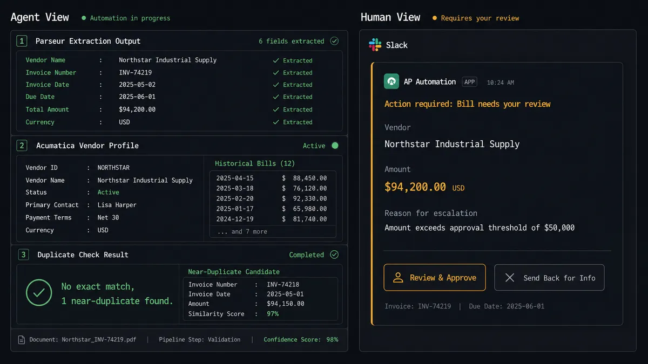Click the X icon on Send Back for Info
This screenshot has width=648, height=364.
[509, 278]
